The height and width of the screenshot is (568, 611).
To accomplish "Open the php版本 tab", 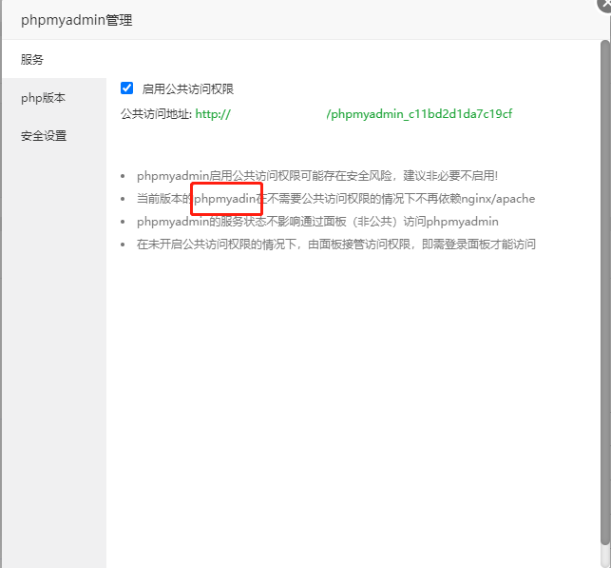I will coord(54,98).
